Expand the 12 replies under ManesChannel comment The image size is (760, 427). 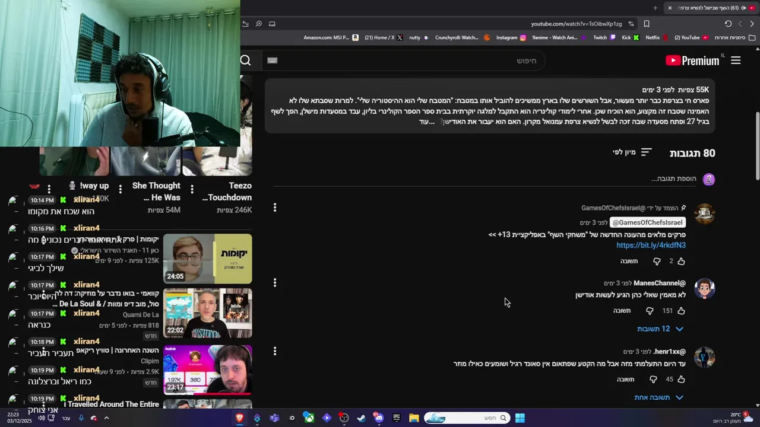660,329
